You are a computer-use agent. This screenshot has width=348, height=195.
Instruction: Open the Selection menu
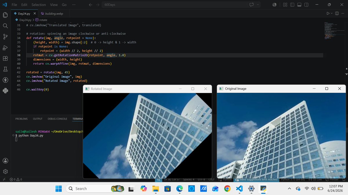[x=39, y=5]
